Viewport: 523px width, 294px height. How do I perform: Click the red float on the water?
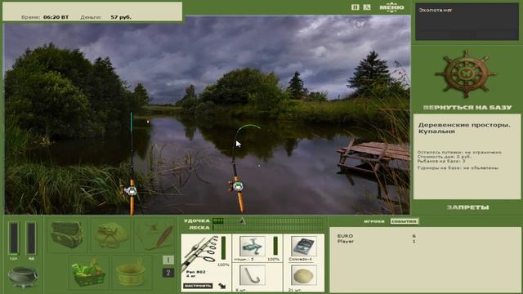click(148, 122)
